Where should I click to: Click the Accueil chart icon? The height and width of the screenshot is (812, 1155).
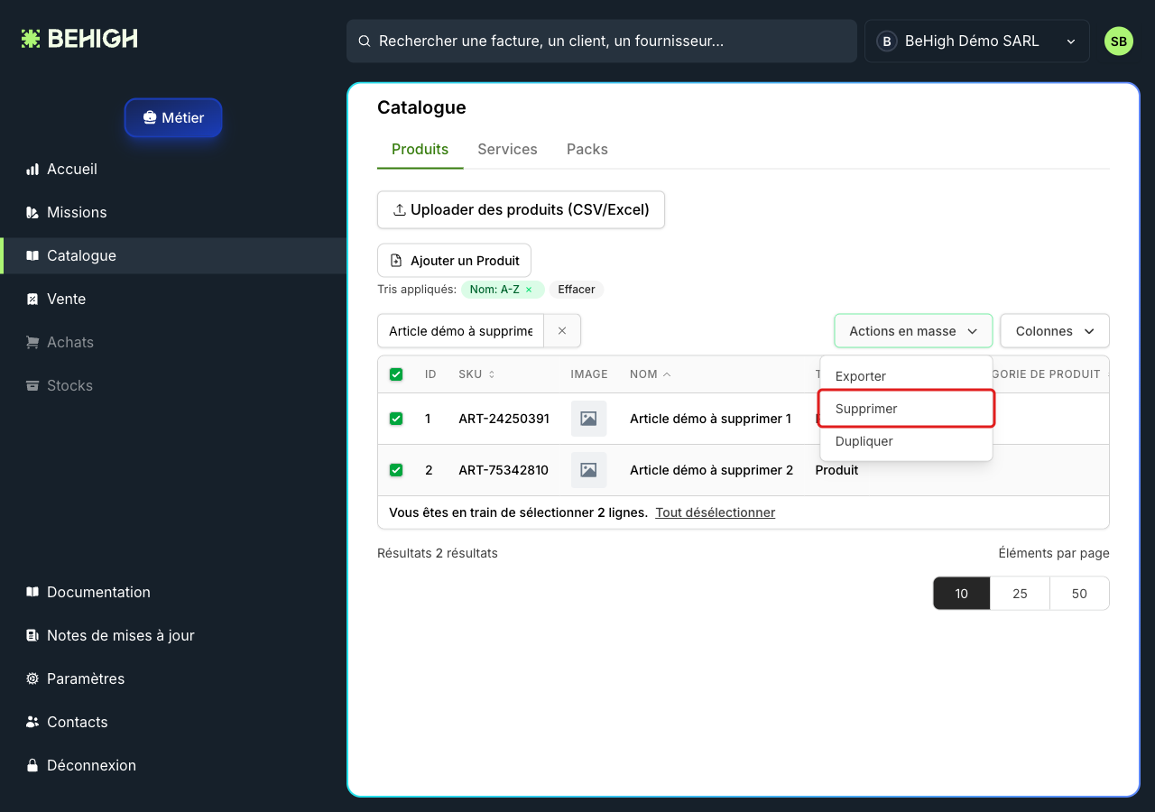(x=32, y=169)
